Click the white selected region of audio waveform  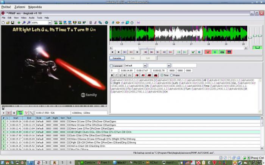tap(178, 33)
